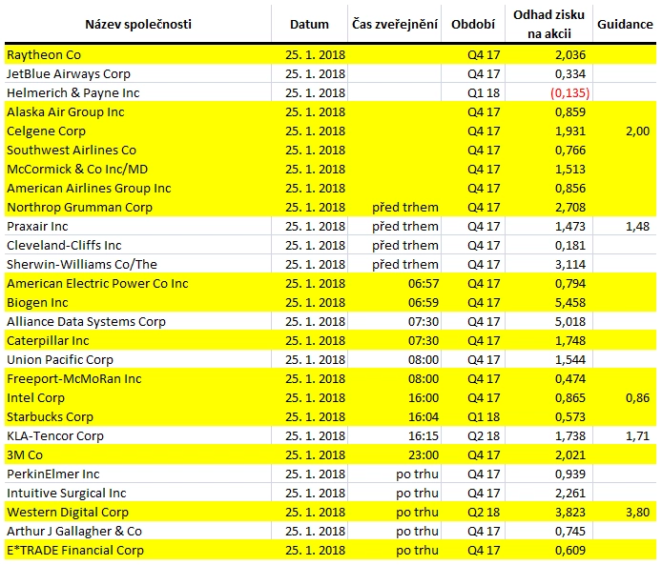The height and width of the screenshot is (565, 662).
Task: Click E*TRADE's estimate '0,609'
Action: 570,551
